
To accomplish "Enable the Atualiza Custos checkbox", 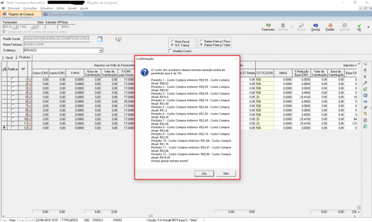I will pos(170,51).
